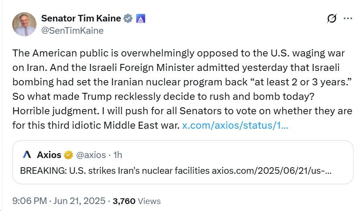
Task: Click the blue verified checkmark badge
Action: click(x=128, y=18)
